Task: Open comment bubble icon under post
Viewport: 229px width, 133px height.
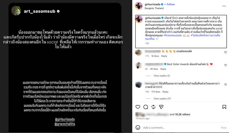Action: pyautogui.click(x=146, y=107)
